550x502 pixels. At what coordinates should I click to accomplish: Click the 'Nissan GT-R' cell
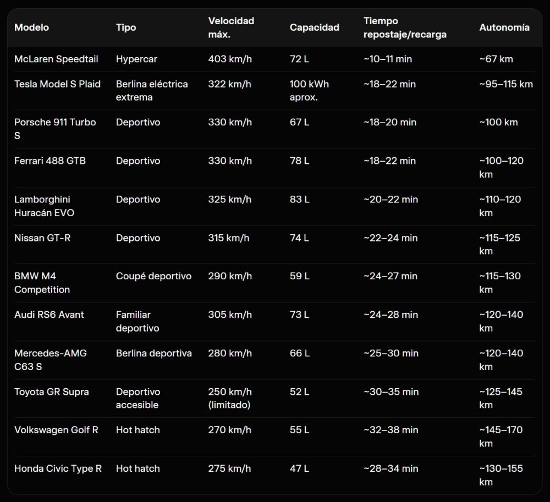click(x=42, y=238)
